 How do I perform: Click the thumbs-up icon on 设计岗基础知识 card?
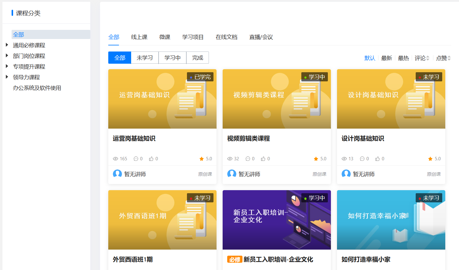tap(378, 159)
